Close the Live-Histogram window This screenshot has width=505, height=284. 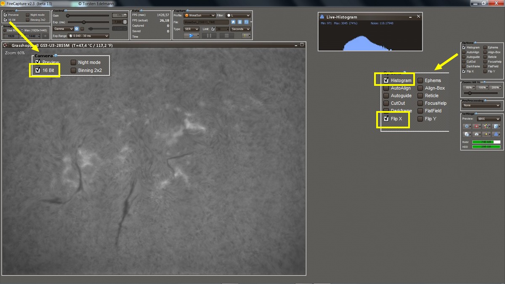tap(418, 16)
